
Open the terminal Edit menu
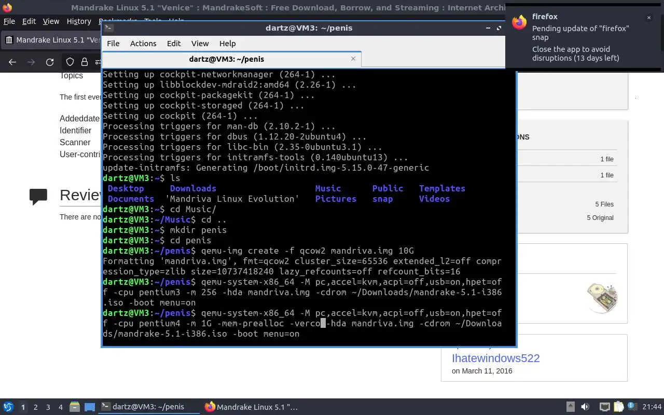point(174,44)
